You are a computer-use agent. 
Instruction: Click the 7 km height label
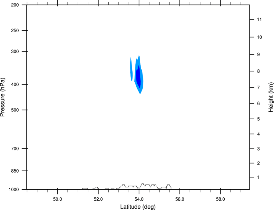coord(258,88)
